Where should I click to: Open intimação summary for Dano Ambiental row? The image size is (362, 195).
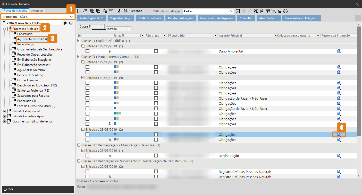(x=339, y=51)
